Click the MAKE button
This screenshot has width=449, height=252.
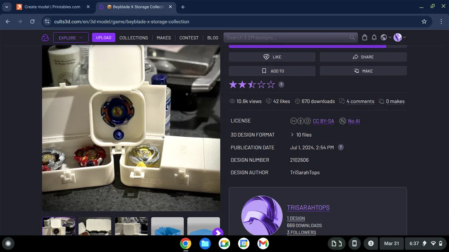(x=363, y=71)
